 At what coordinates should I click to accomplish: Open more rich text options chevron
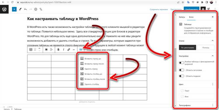click(74, 49)
